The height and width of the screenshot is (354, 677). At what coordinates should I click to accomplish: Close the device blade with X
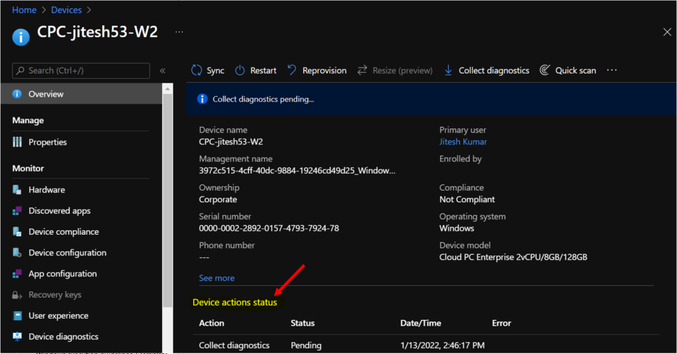click(x=667, y=32)
